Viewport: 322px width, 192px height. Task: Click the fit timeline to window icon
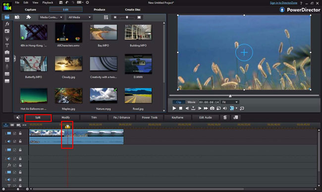pyautogui.click(x=24, y=125)
